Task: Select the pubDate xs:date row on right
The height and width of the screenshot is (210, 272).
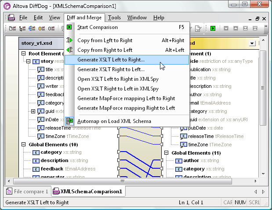Action: (202, 128)
